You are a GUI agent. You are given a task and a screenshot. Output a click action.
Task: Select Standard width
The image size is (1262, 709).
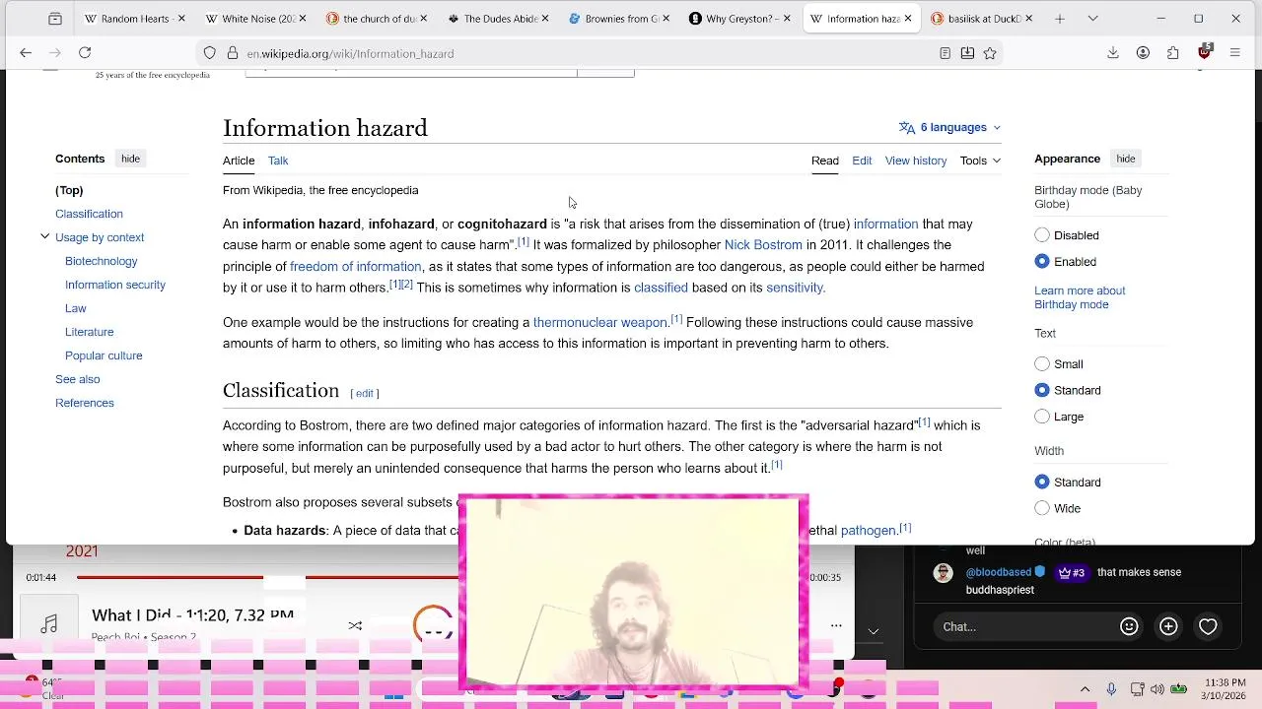(1042, 482)
